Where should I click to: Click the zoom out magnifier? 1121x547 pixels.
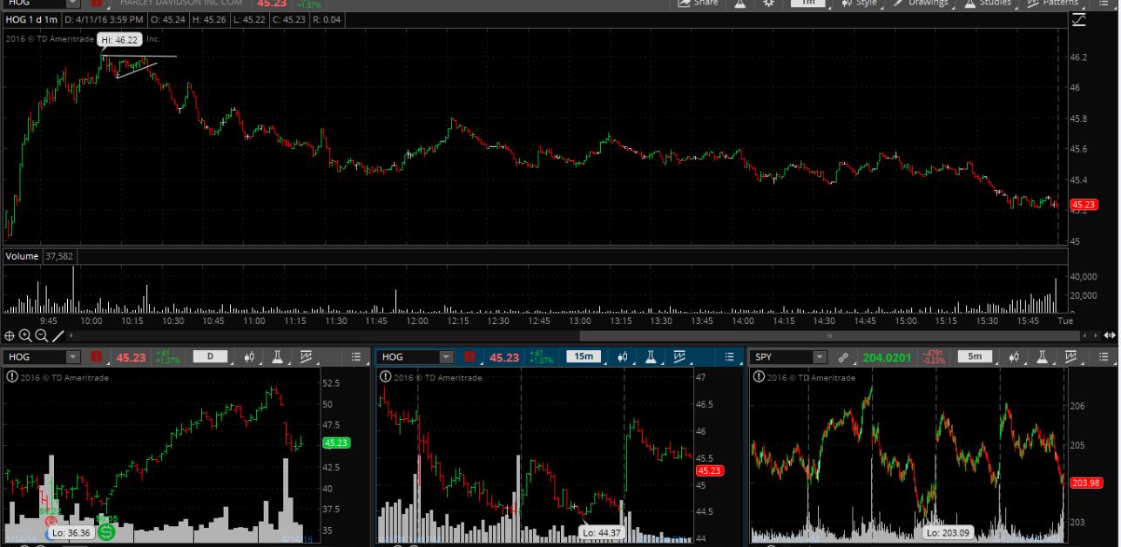pos(42,335)
